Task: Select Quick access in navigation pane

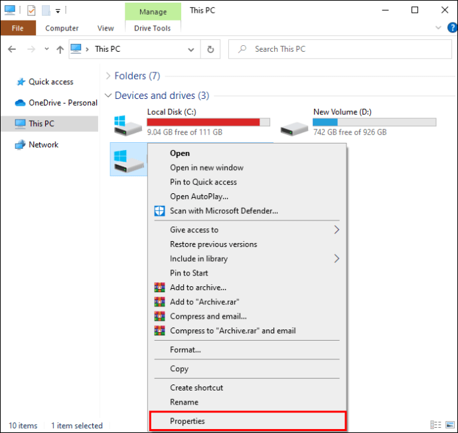Action: click(51, 82)
